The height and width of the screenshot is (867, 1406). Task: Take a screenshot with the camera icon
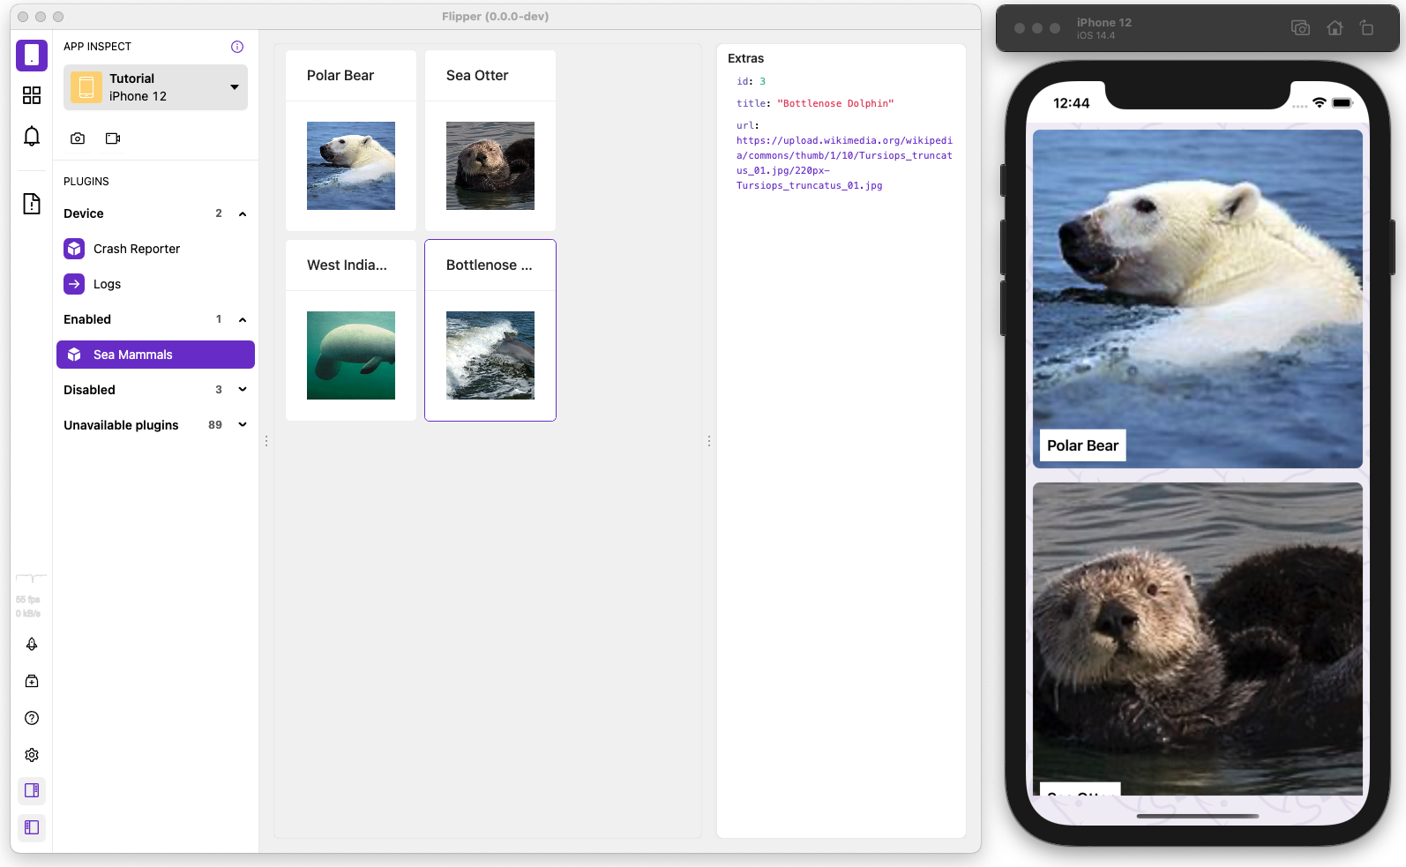click(x=78, y=138)
